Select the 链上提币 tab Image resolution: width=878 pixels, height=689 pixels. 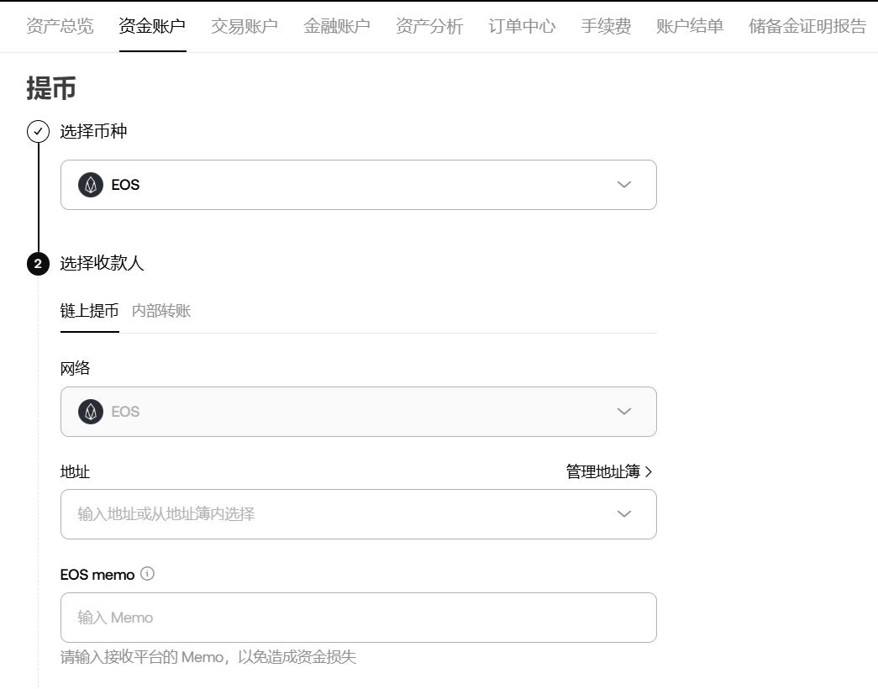pos(89,311)
